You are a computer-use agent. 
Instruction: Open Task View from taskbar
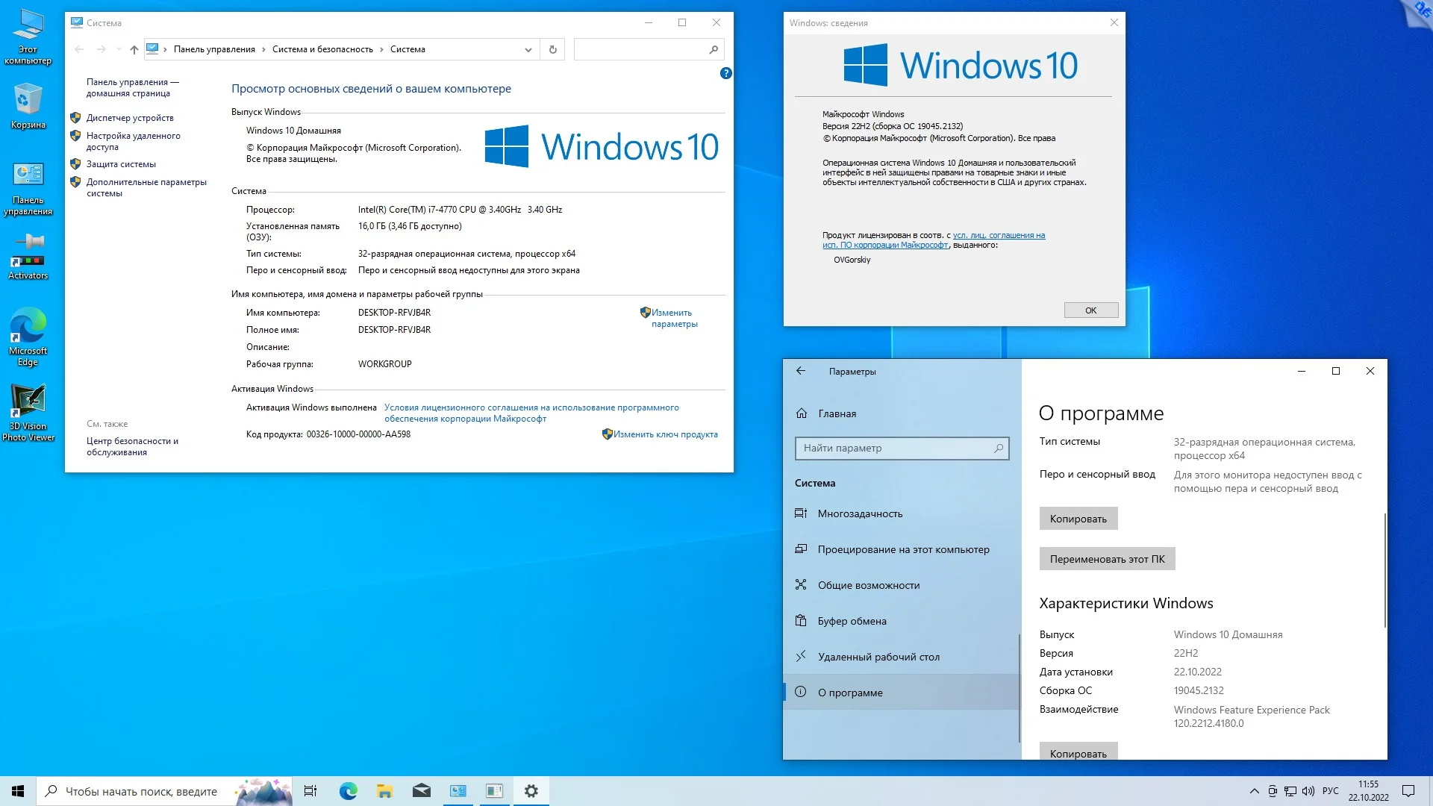[310, 791]
